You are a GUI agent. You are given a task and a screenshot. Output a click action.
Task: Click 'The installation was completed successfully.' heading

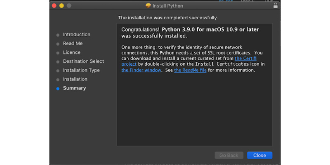[x=168, y=18]
